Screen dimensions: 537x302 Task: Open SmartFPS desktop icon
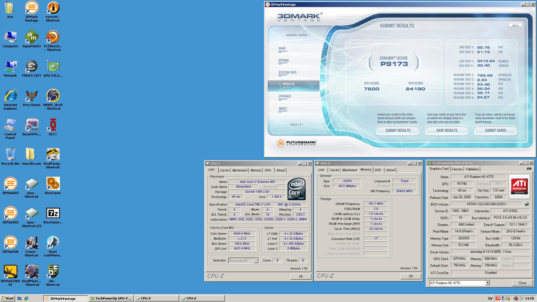[31, 128]
